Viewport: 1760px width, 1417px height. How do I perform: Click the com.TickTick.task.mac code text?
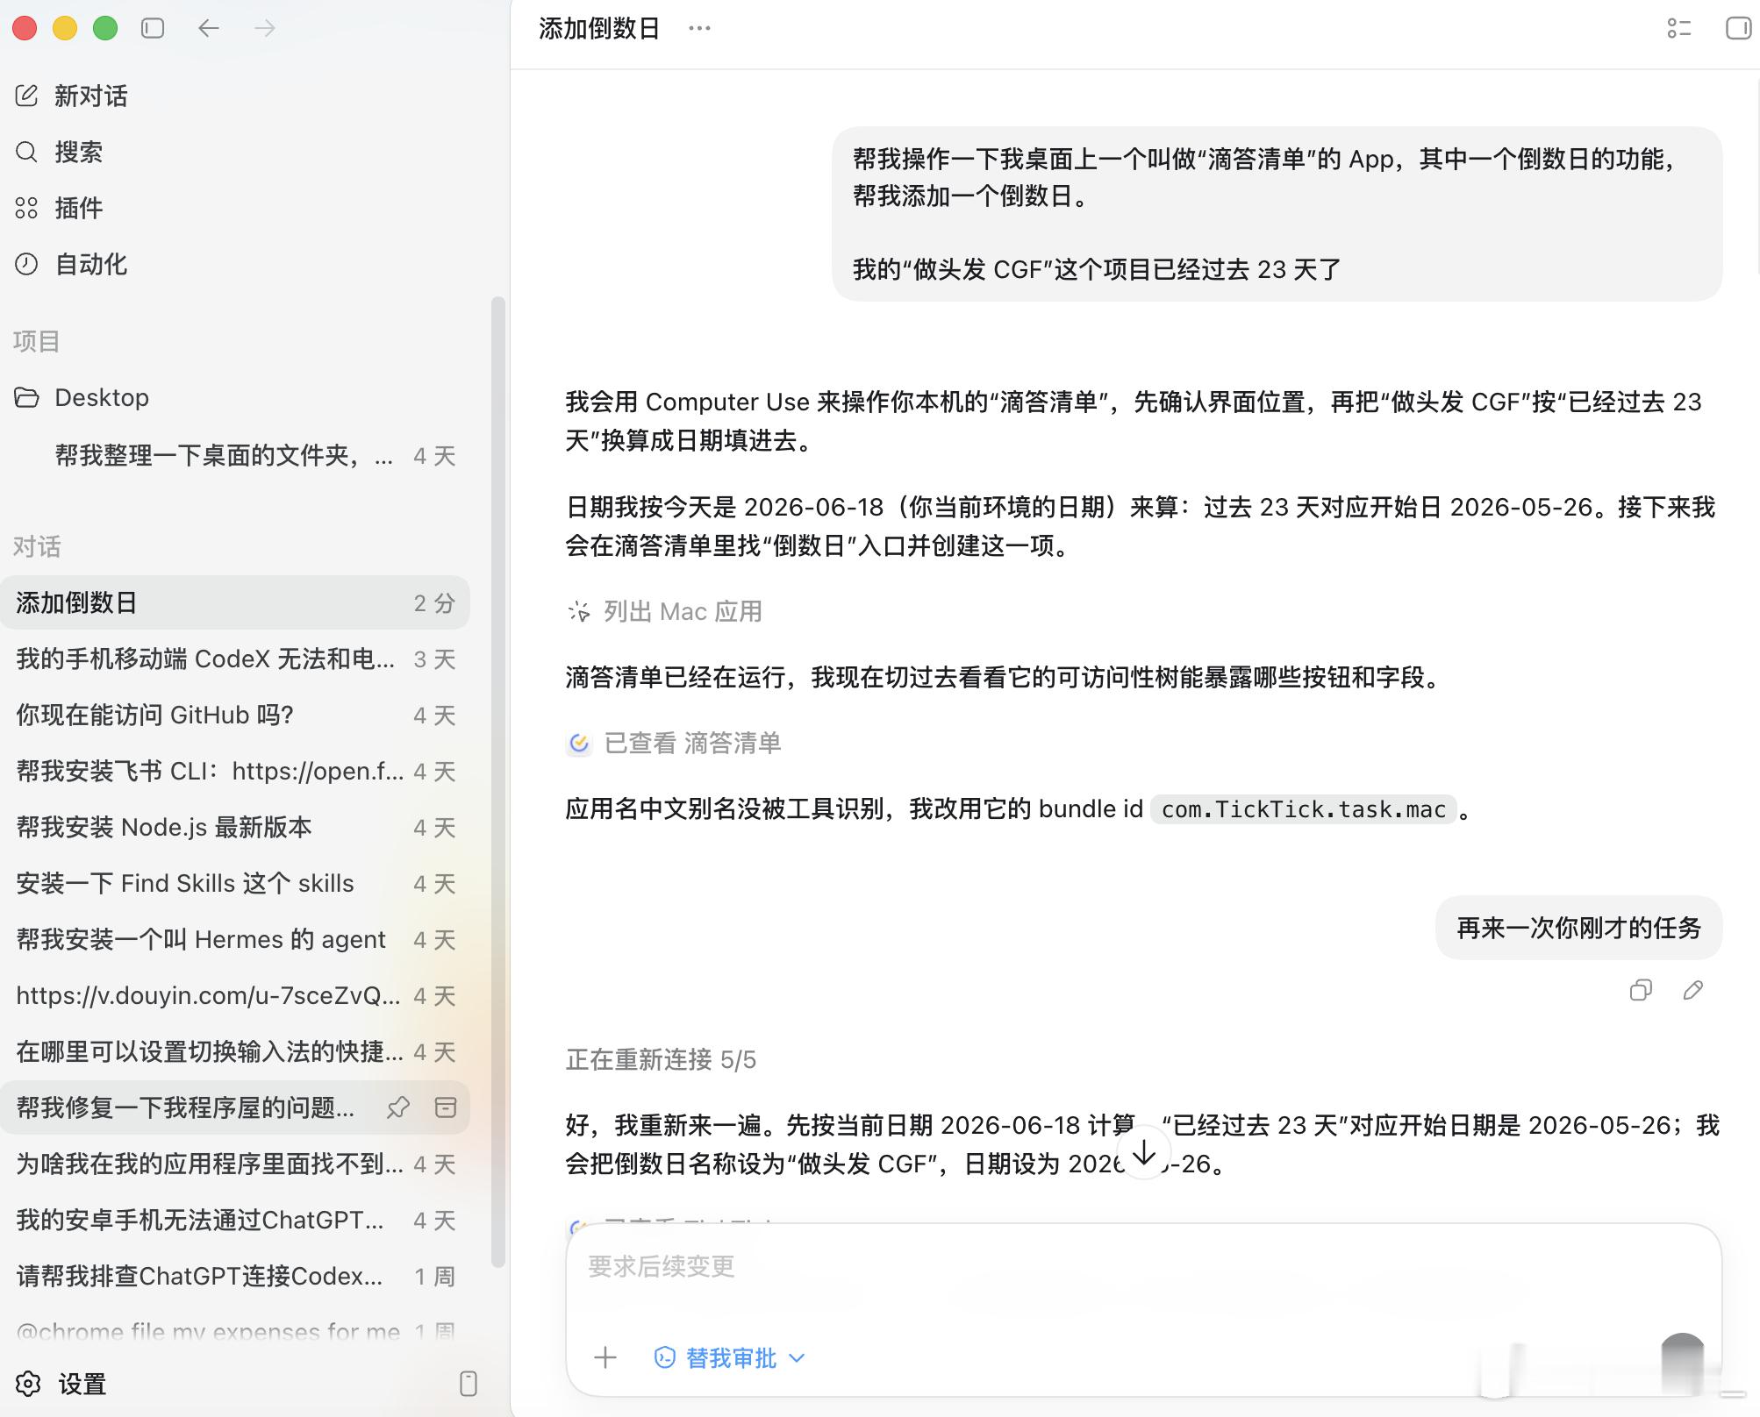1304,809
